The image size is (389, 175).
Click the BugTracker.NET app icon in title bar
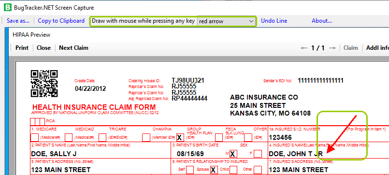[x=7, y=7]
